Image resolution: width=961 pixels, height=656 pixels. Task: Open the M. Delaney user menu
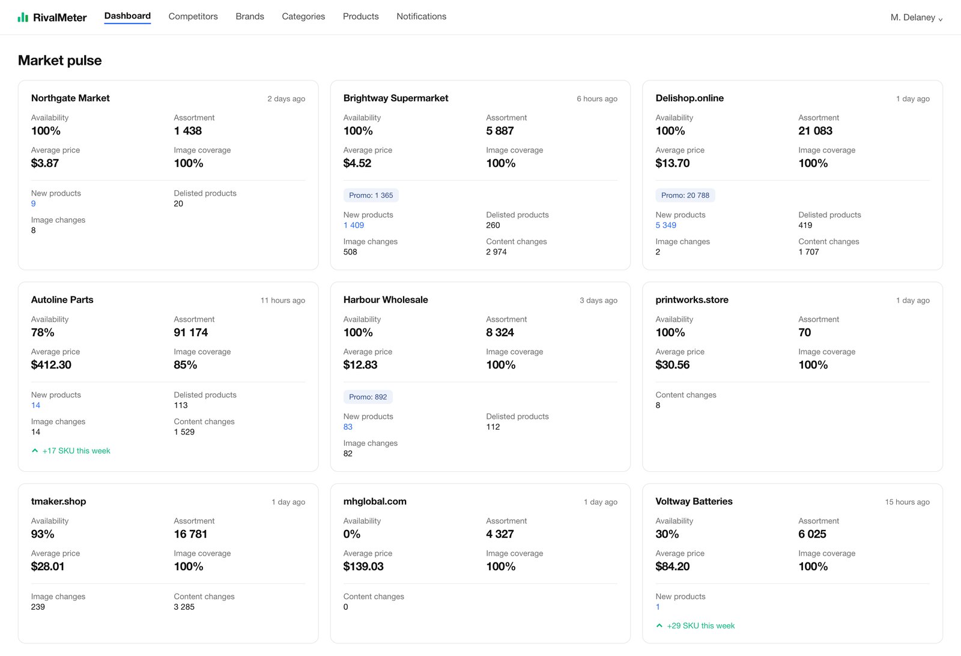pyautogui.click(x=917, y=17)
